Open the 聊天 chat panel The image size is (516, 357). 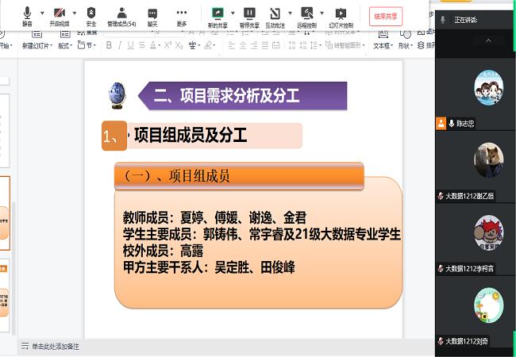pos(152,15)
